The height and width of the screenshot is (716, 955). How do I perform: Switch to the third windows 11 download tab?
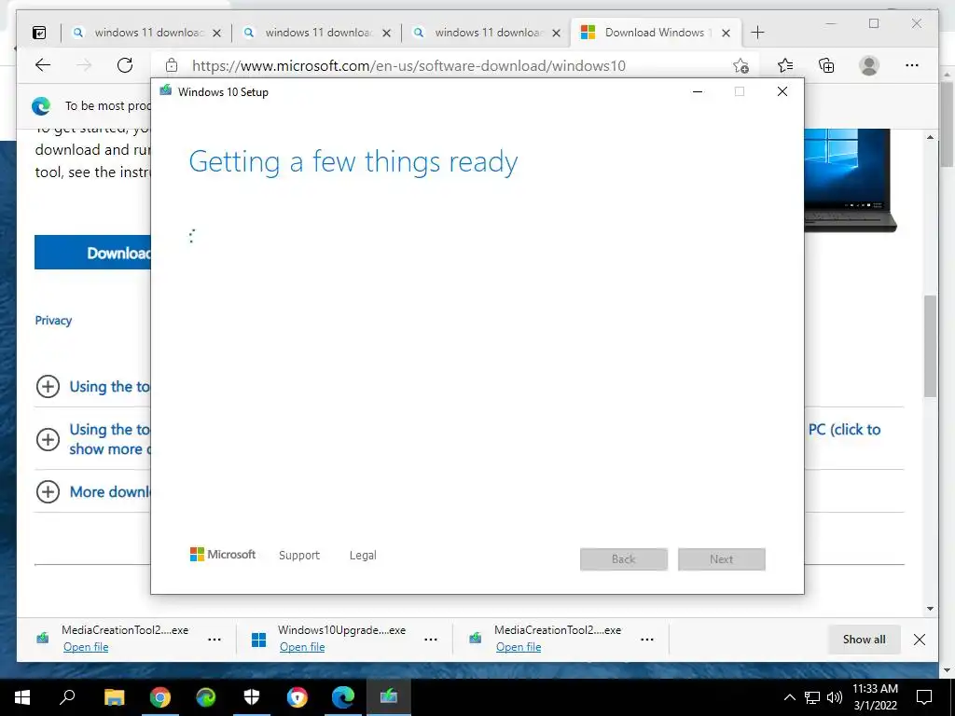click(x=487, y=33)
